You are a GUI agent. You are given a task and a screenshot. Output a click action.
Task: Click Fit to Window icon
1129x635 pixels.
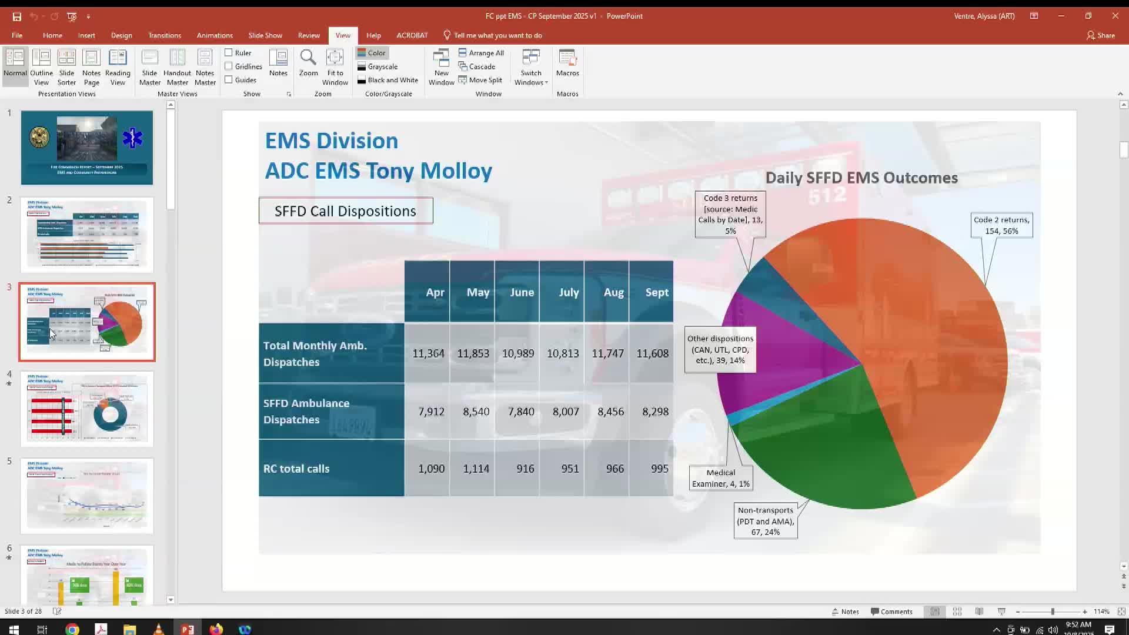point(335,58)
